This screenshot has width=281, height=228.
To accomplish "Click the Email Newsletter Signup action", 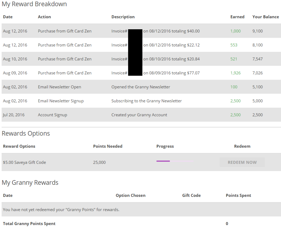I will click(61, 101).
